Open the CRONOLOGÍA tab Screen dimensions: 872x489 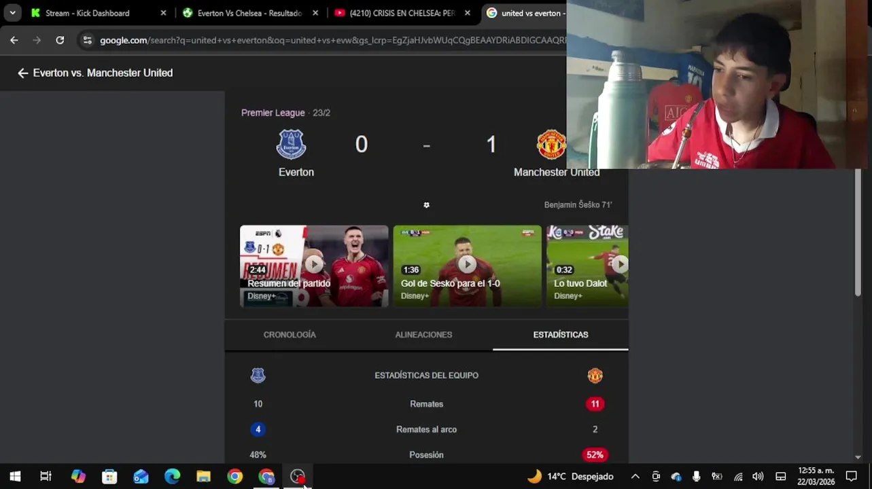pyautogui.click(x=290, y=335)
